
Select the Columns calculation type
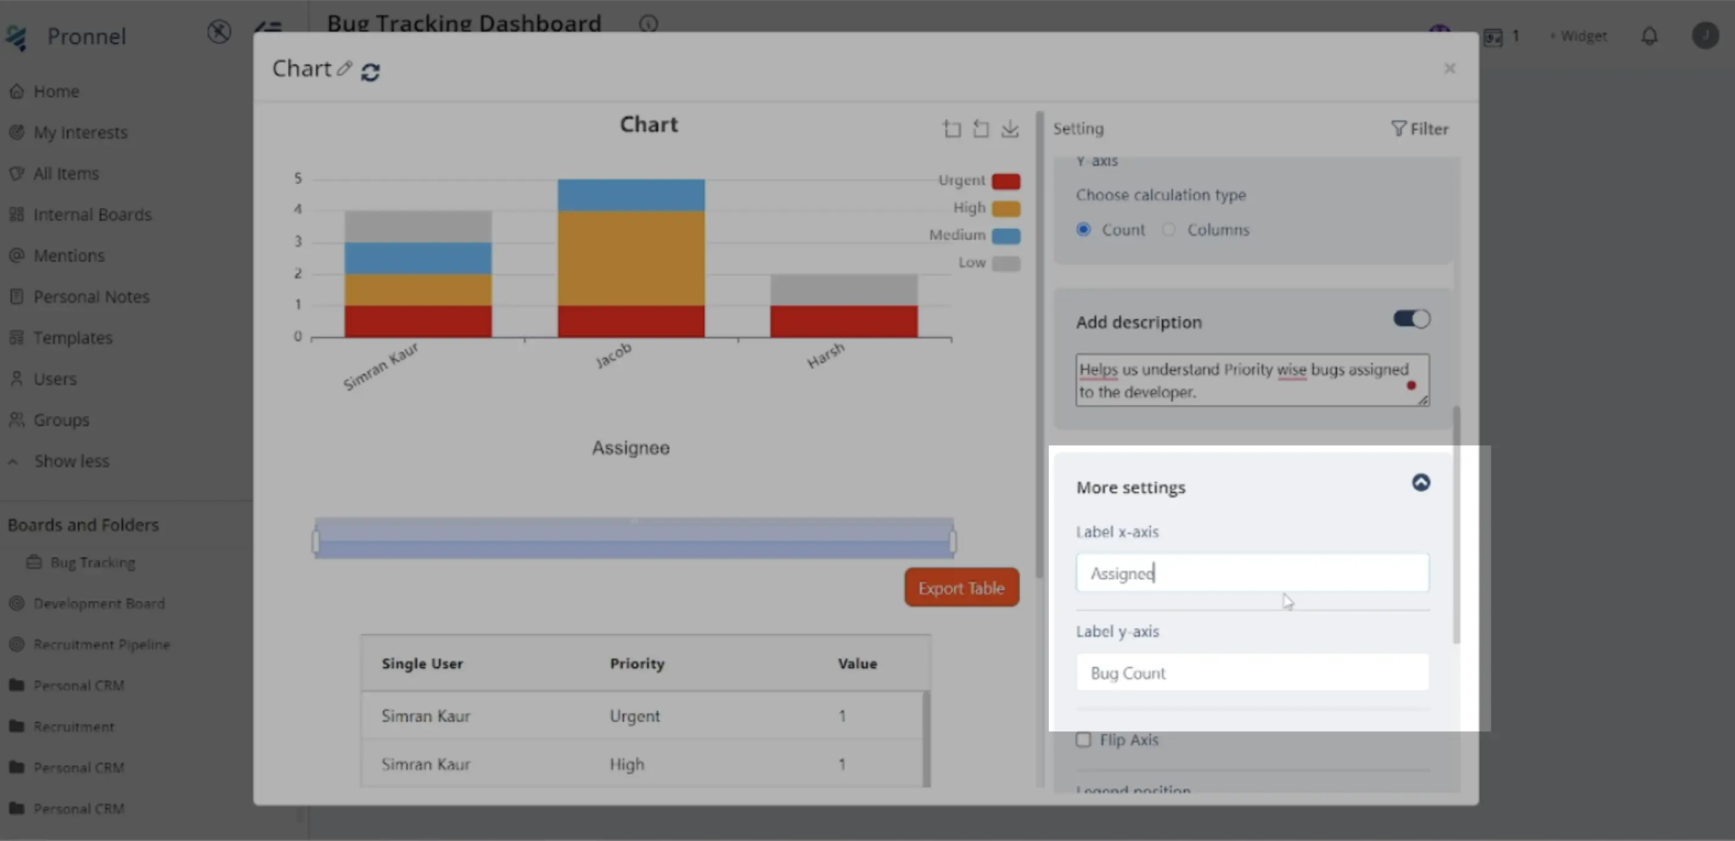tap(1169, 229)
